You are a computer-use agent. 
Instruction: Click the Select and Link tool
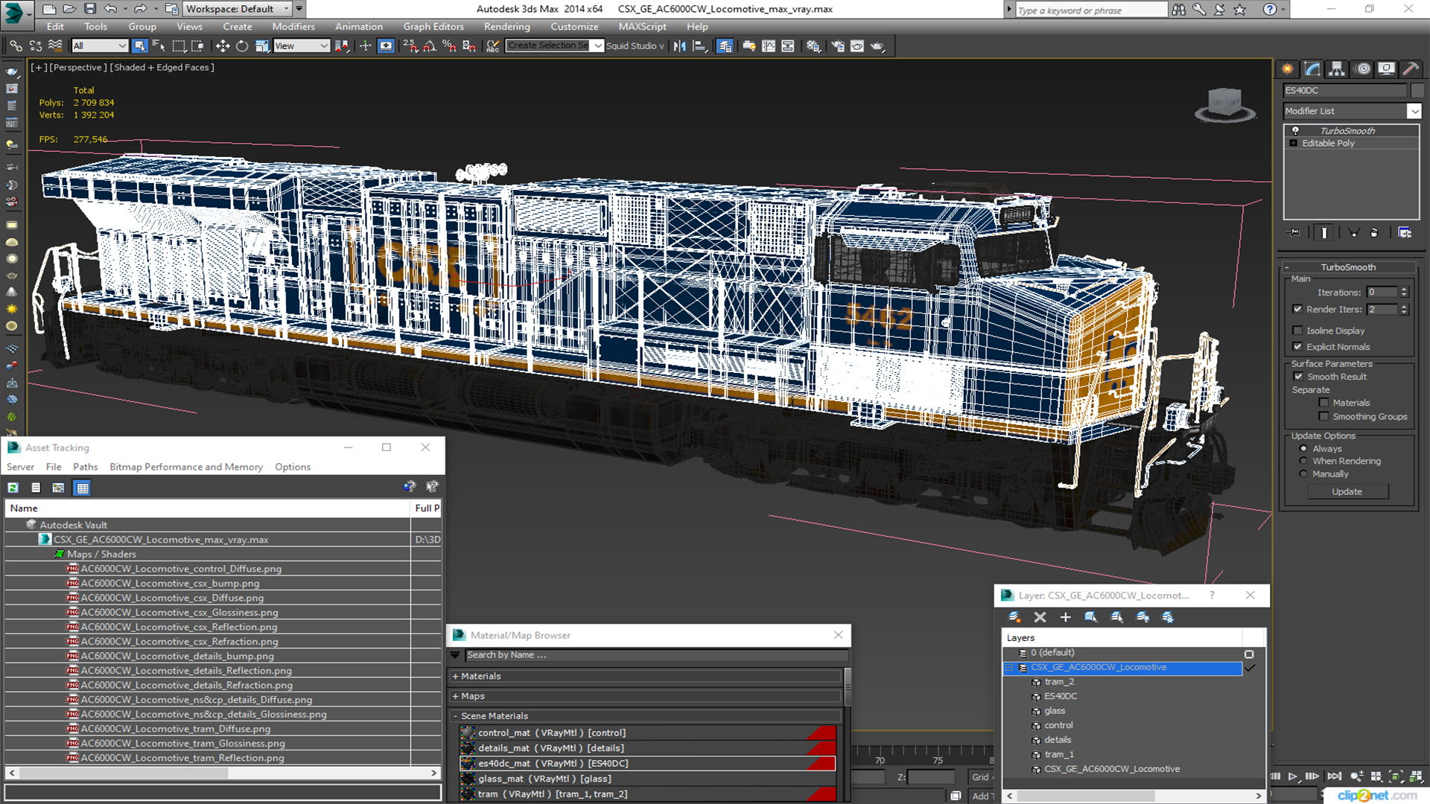tap(16, 46)
